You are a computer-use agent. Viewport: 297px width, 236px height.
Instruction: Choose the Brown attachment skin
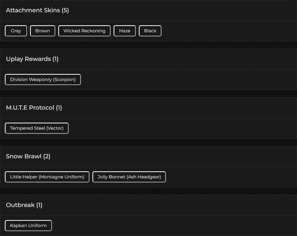[43, 31]
